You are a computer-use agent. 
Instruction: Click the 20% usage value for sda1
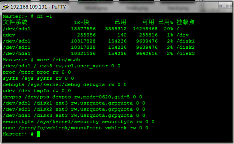point(168,29)
